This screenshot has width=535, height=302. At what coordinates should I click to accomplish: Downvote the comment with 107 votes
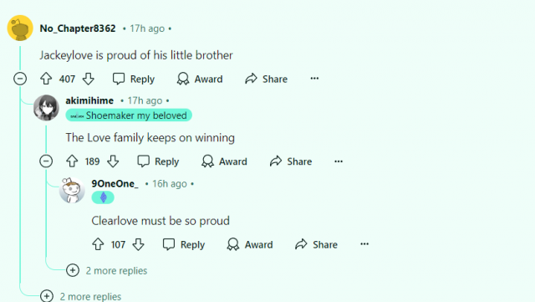(x=138, y=244)
